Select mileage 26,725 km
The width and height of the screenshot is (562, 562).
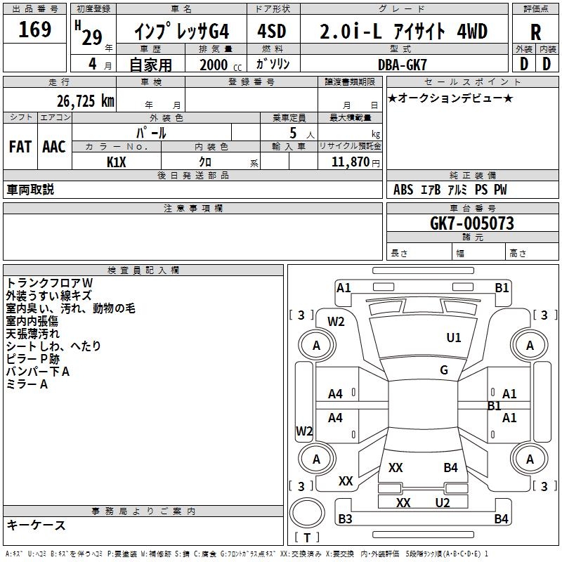pos(85,101)
